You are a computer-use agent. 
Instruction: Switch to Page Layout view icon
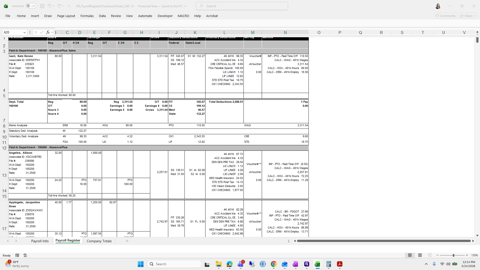click(x=420, y=255)
